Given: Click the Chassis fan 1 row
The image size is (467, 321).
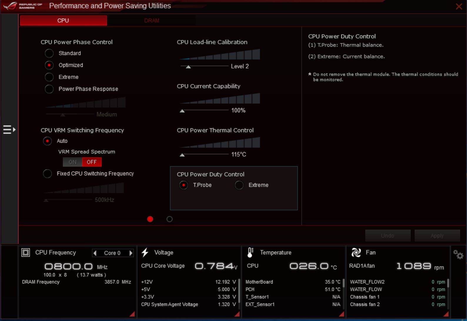Looking at the screenshot, I should (x=398, y=297).
